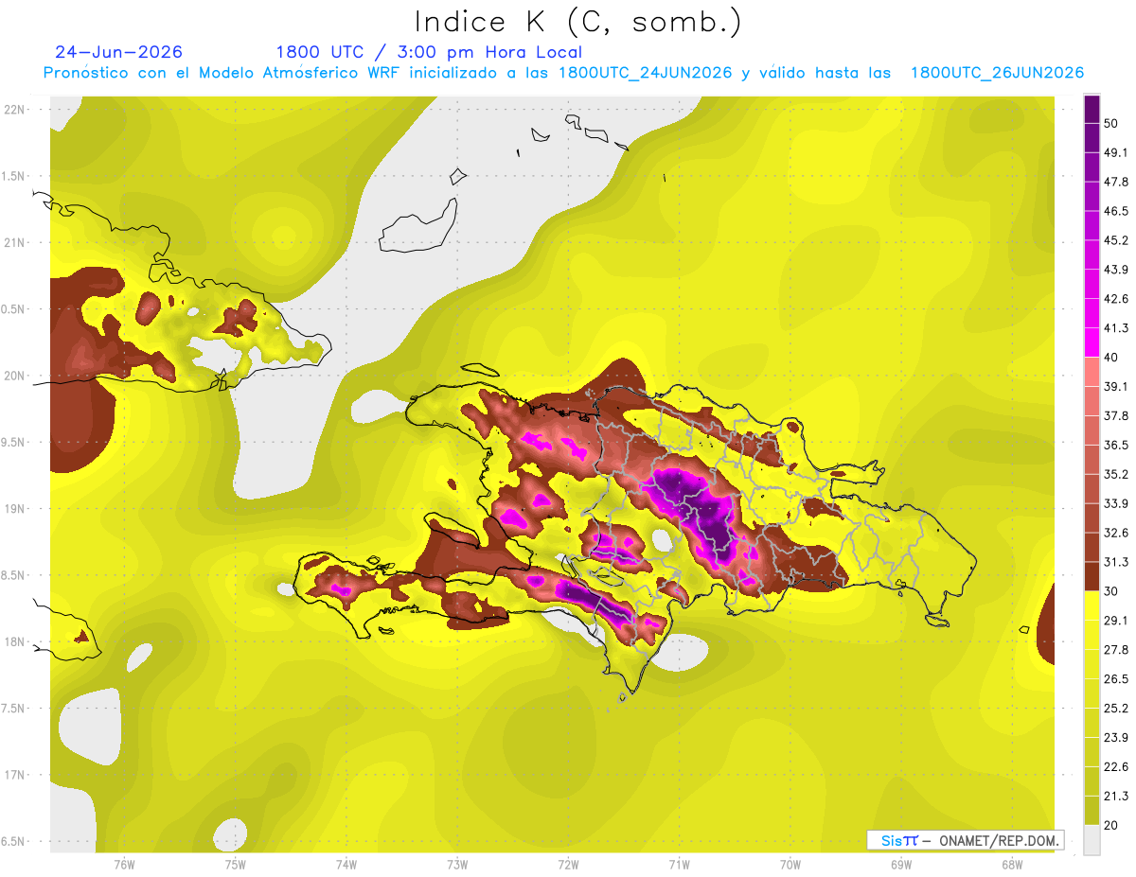This screenshot has width=1136, height=877.
Task: Click the "19N" latitude label
Action: pyautogui.click(x=13, y=508)
